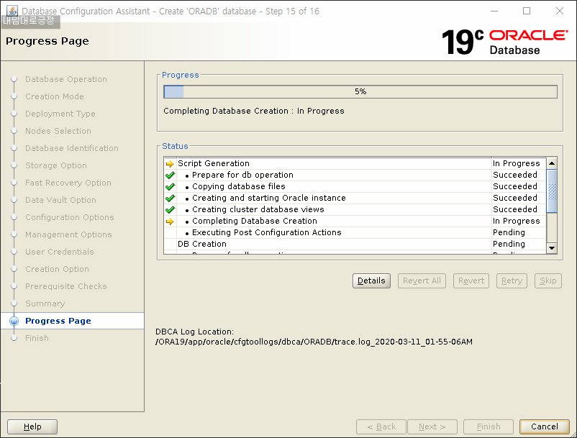Open the Details button

coord(371,280)
